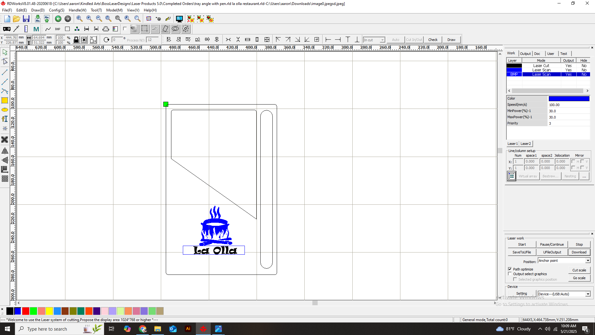The height and width of the screenshot is (335, 595).
Task: Select the BMP image handling tool
Action: tap(58, 29)
